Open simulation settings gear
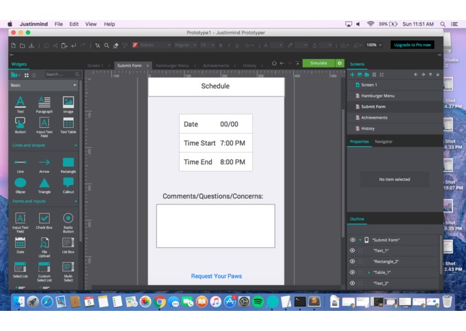The width and height of the screenshot is (466, 331). tap(340, 63)
